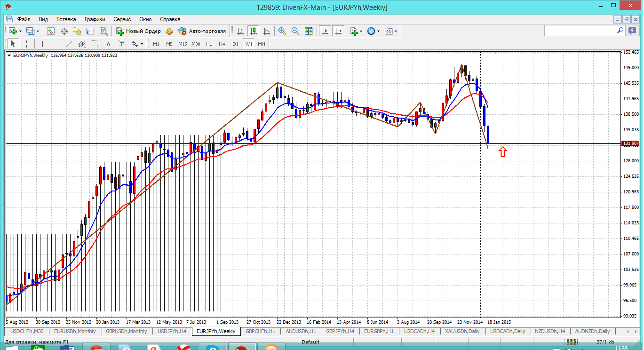Select the Crosshair cursor tool

click(x=27, y=44)
